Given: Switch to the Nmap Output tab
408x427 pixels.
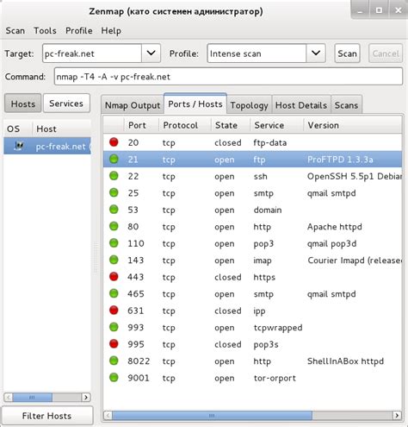Looking at the screenshot, I should [133, 105].
